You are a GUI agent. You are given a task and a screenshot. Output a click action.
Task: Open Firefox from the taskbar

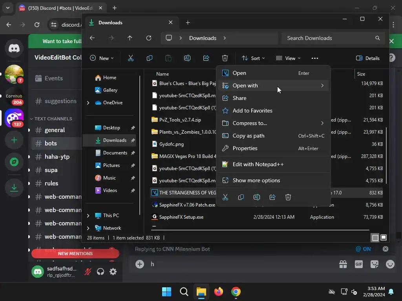point(219,292)
